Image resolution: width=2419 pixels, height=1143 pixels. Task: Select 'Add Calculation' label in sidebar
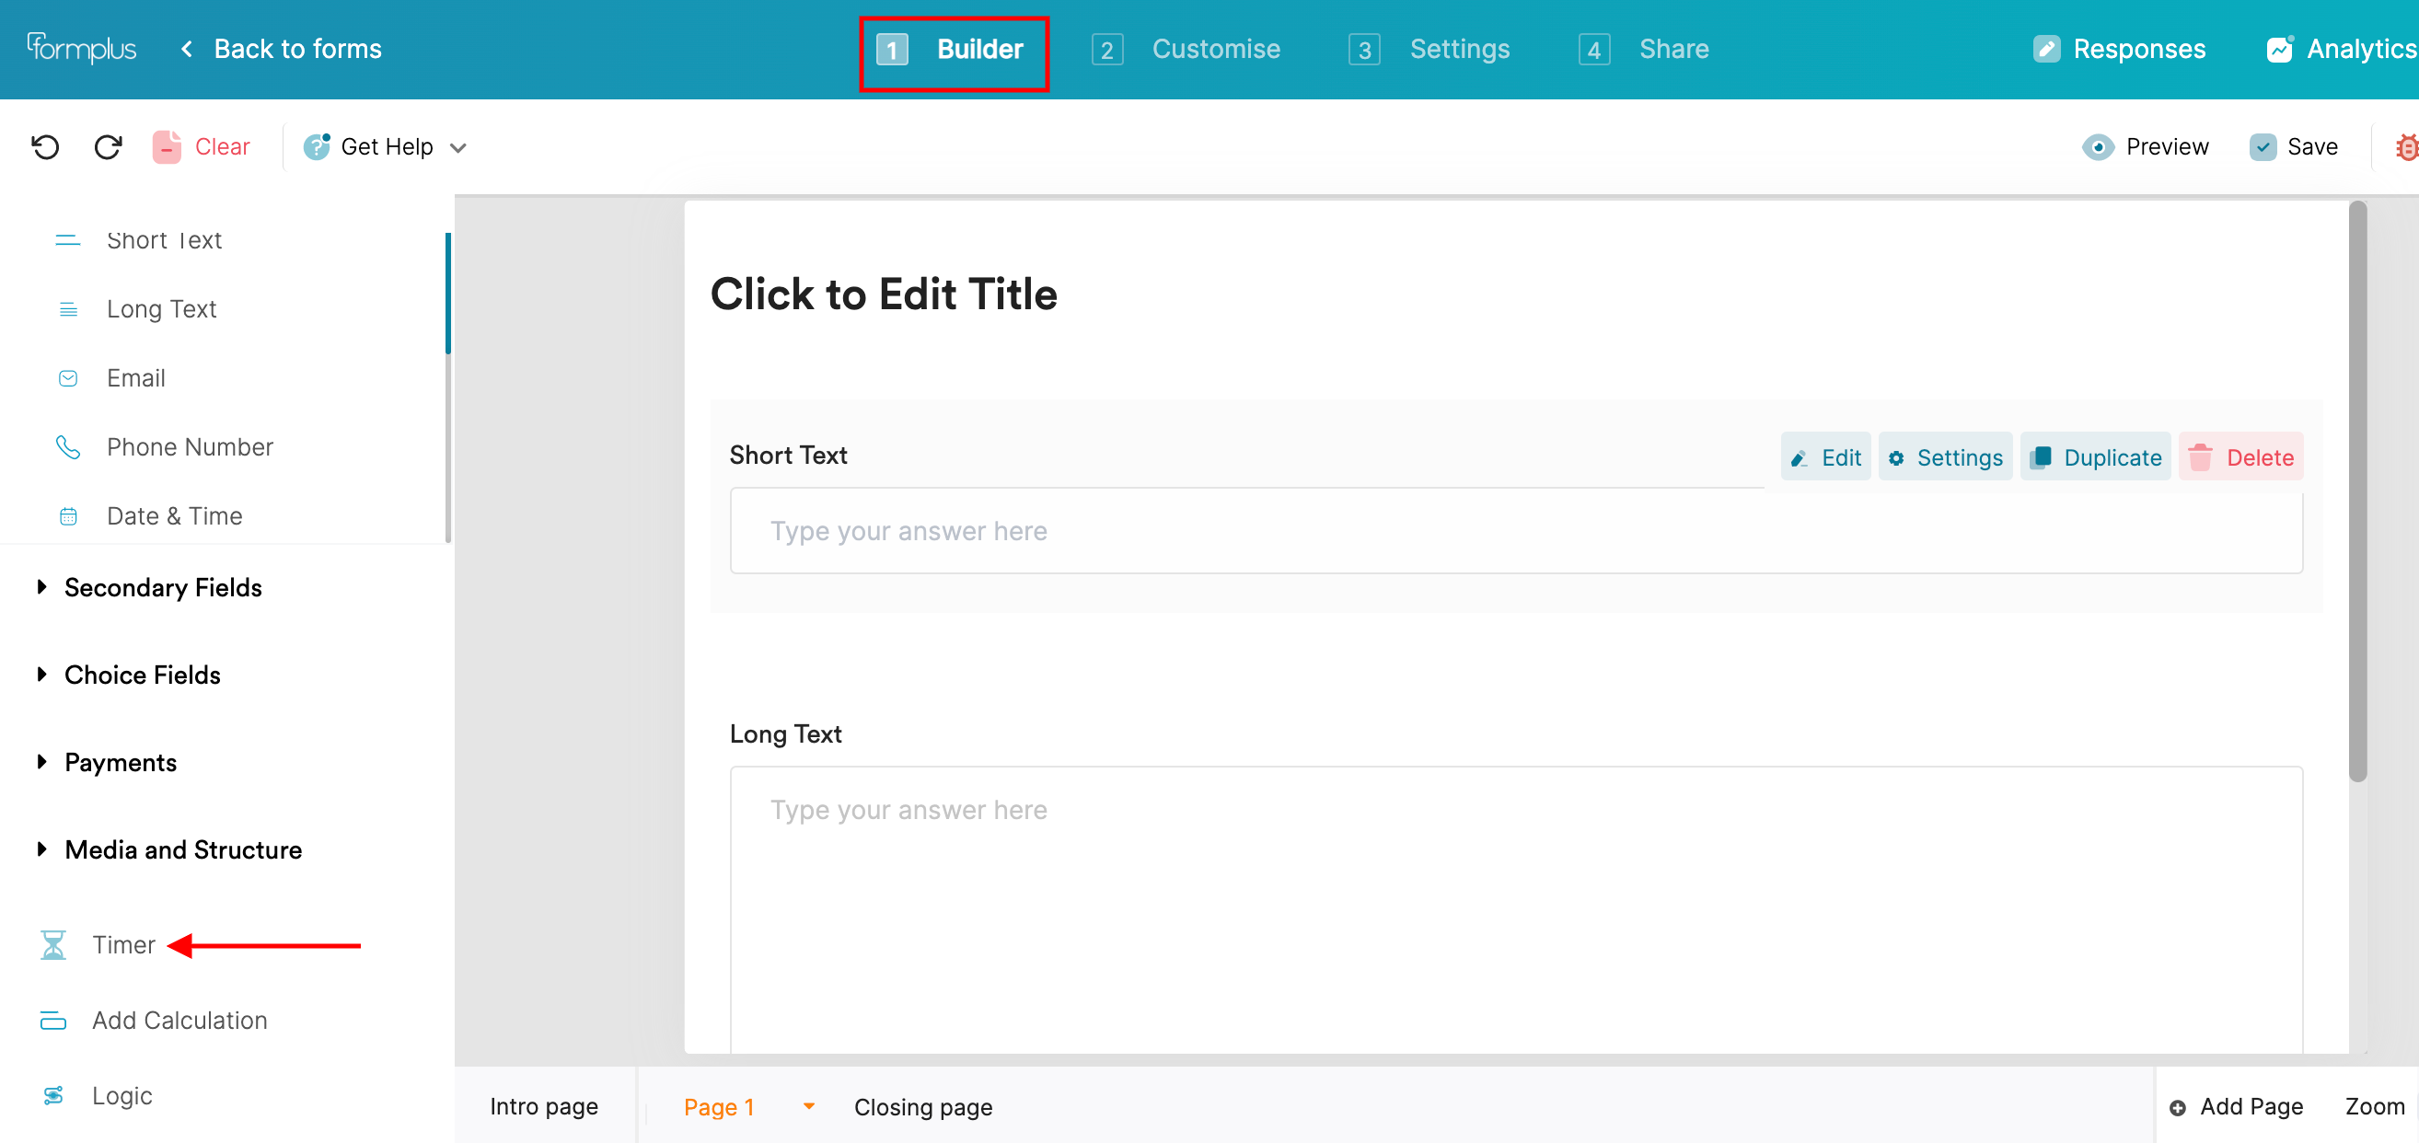tap(179, 1021)
